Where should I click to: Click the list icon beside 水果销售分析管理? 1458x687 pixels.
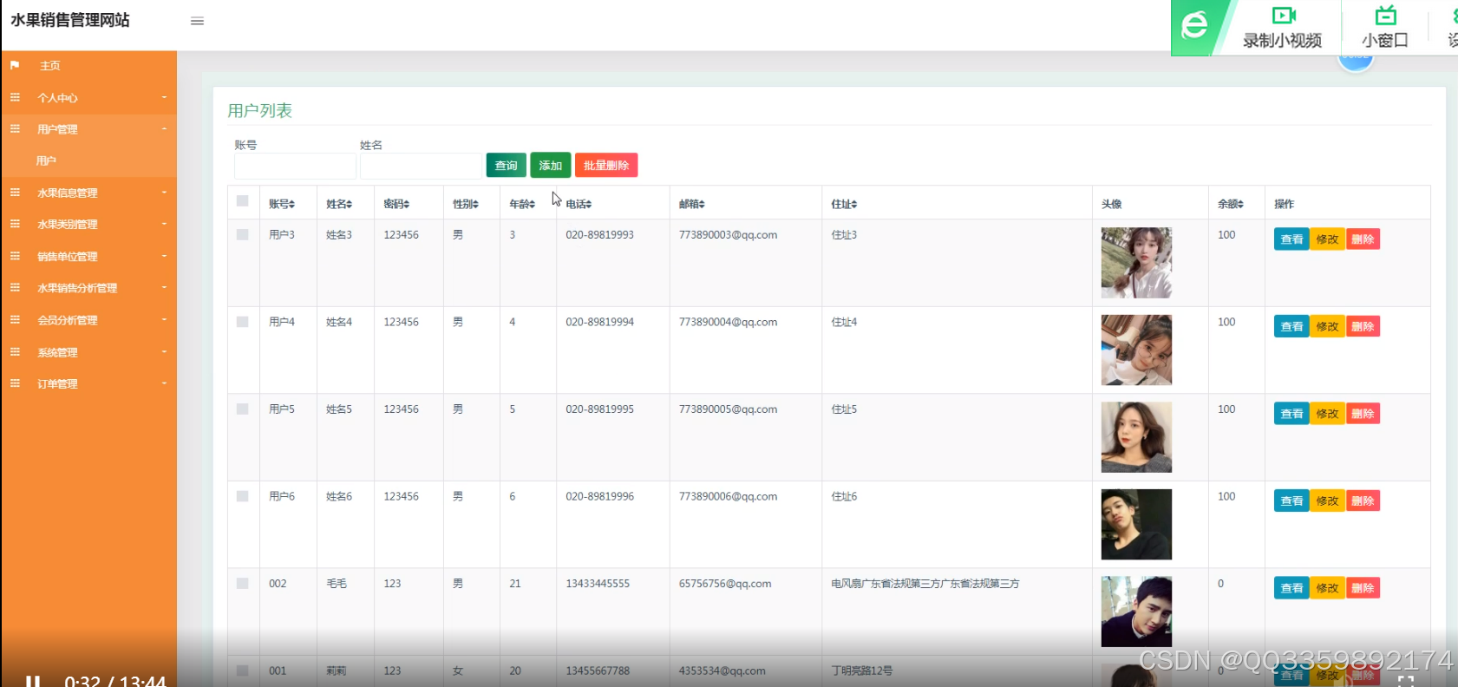(x=15, y=287)
